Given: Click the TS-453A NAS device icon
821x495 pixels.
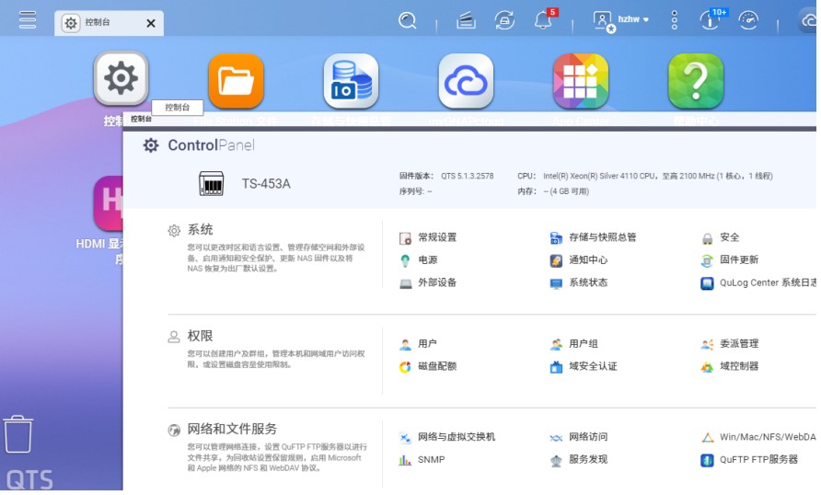Looking at the screenshot, I should click(212, 184).
